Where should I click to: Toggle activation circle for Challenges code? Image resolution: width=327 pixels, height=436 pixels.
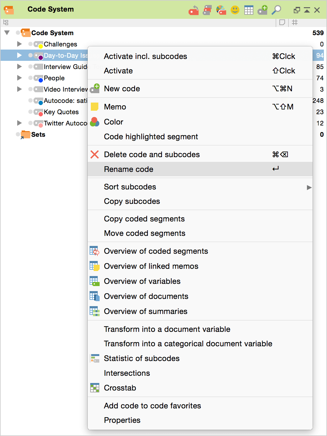30,44
